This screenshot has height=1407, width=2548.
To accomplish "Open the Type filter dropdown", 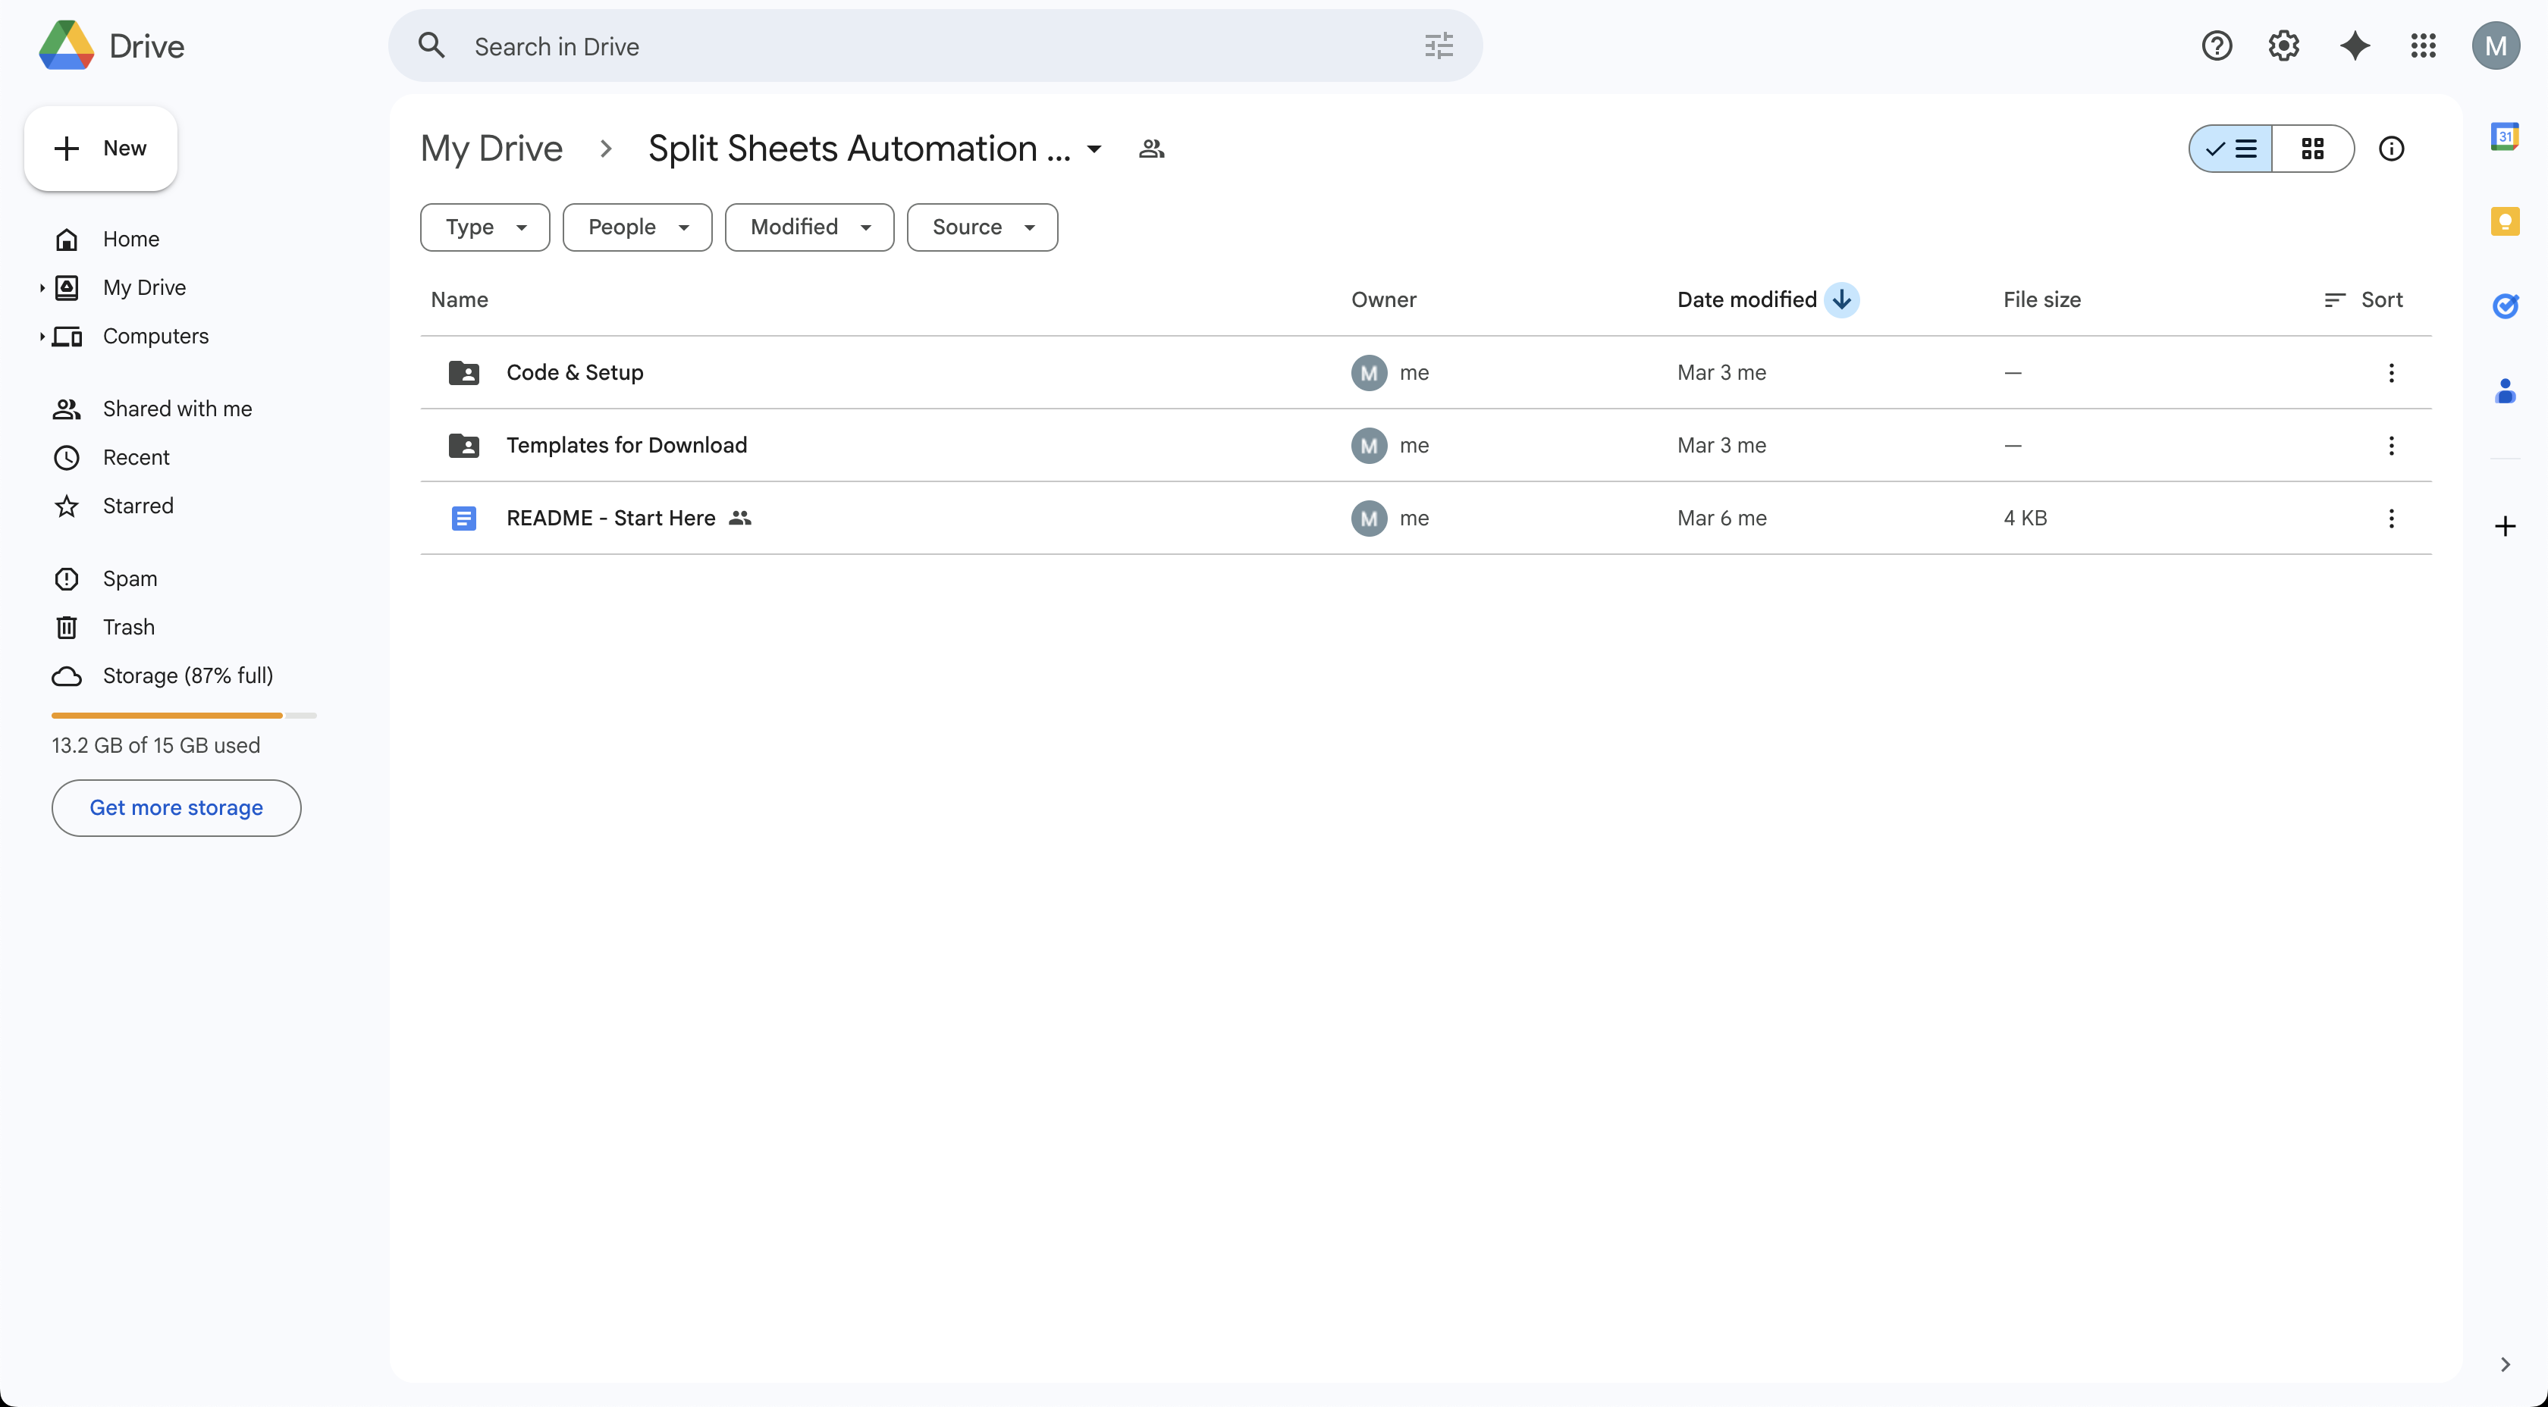I will (485, 227).
